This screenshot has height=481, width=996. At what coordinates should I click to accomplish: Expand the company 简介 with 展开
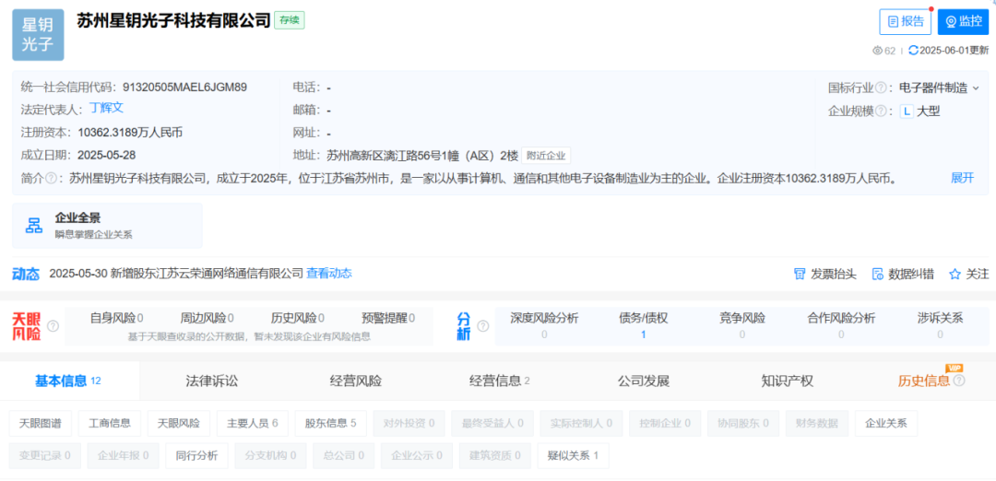pos(962,178)
